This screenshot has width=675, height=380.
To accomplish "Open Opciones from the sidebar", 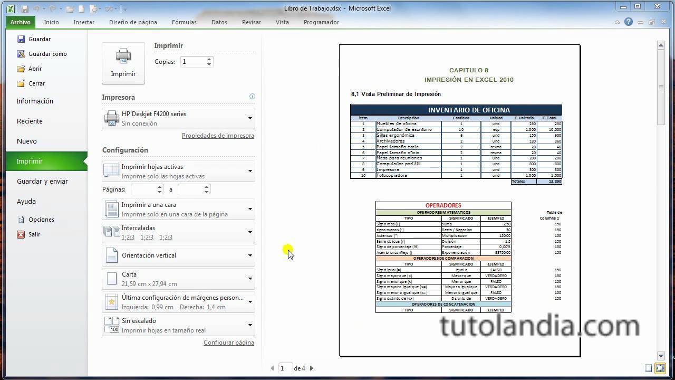I will coord(35,220).
